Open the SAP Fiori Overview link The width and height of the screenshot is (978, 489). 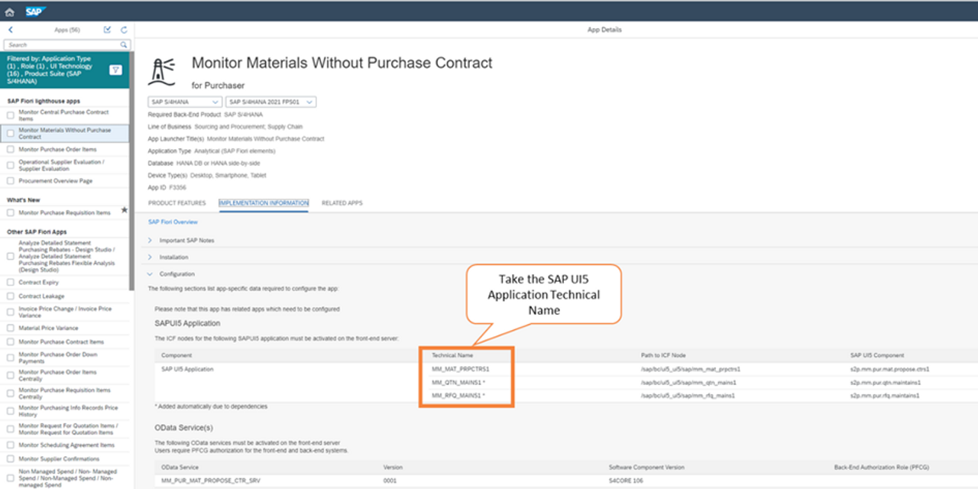(x=173, y=222)
